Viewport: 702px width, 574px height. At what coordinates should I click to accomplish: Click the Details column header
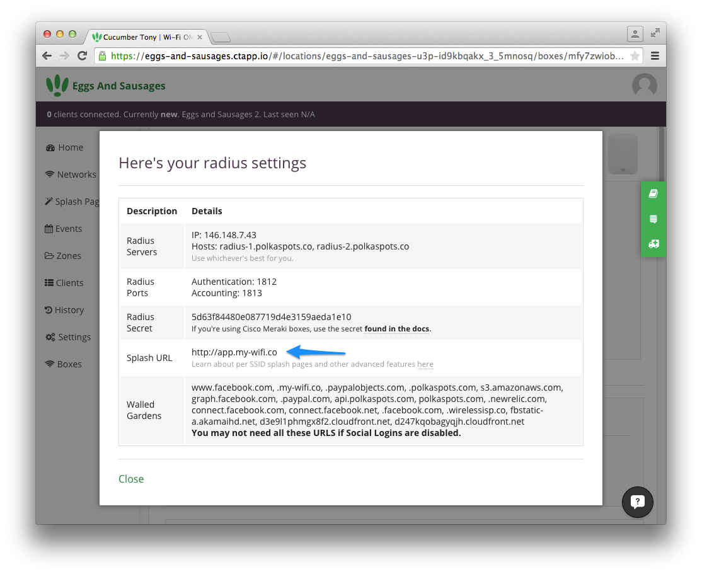(x=207, y=211)
